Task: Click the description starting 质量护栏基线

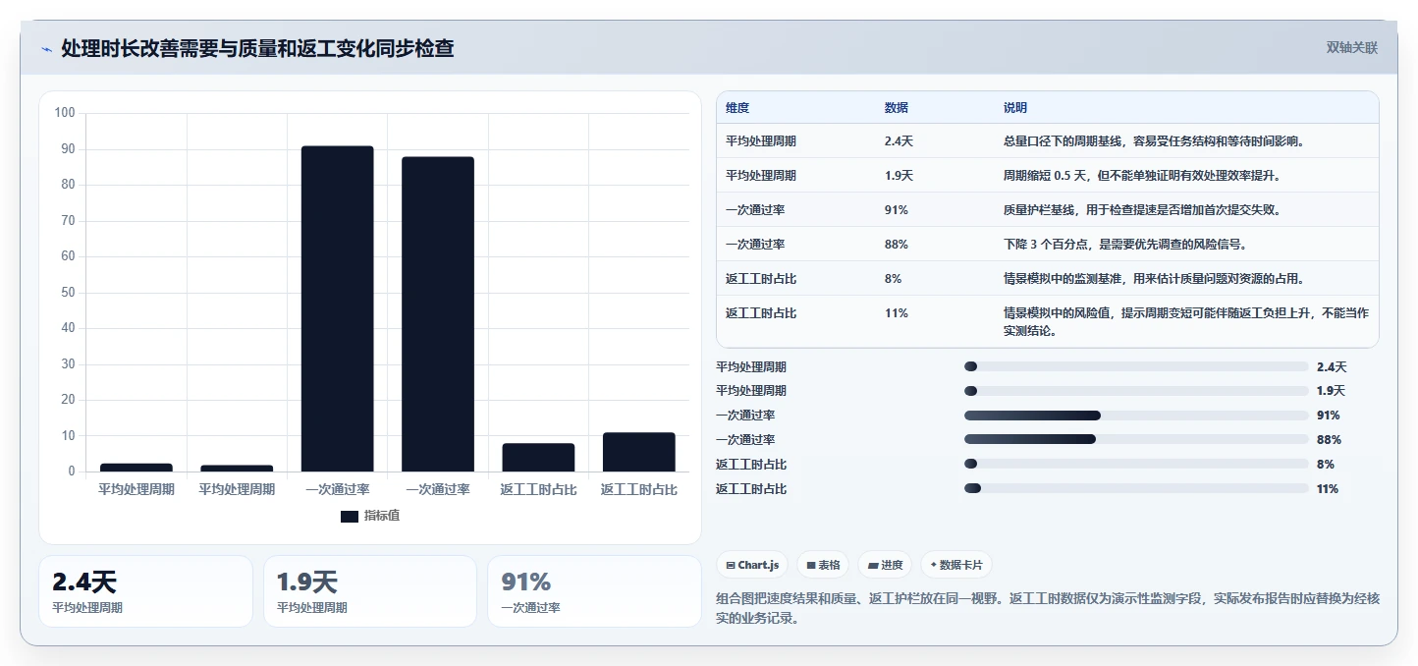Action: (x=1141, y=209)
